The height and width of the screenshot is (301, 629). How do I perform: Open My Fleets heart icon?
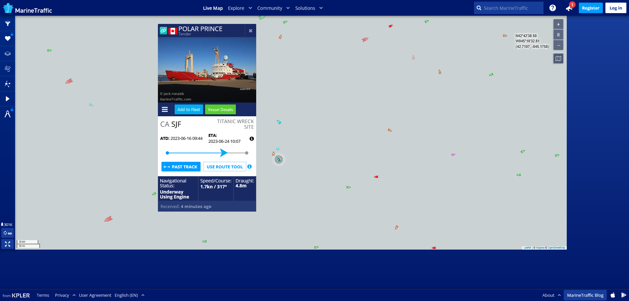[8, 39]
